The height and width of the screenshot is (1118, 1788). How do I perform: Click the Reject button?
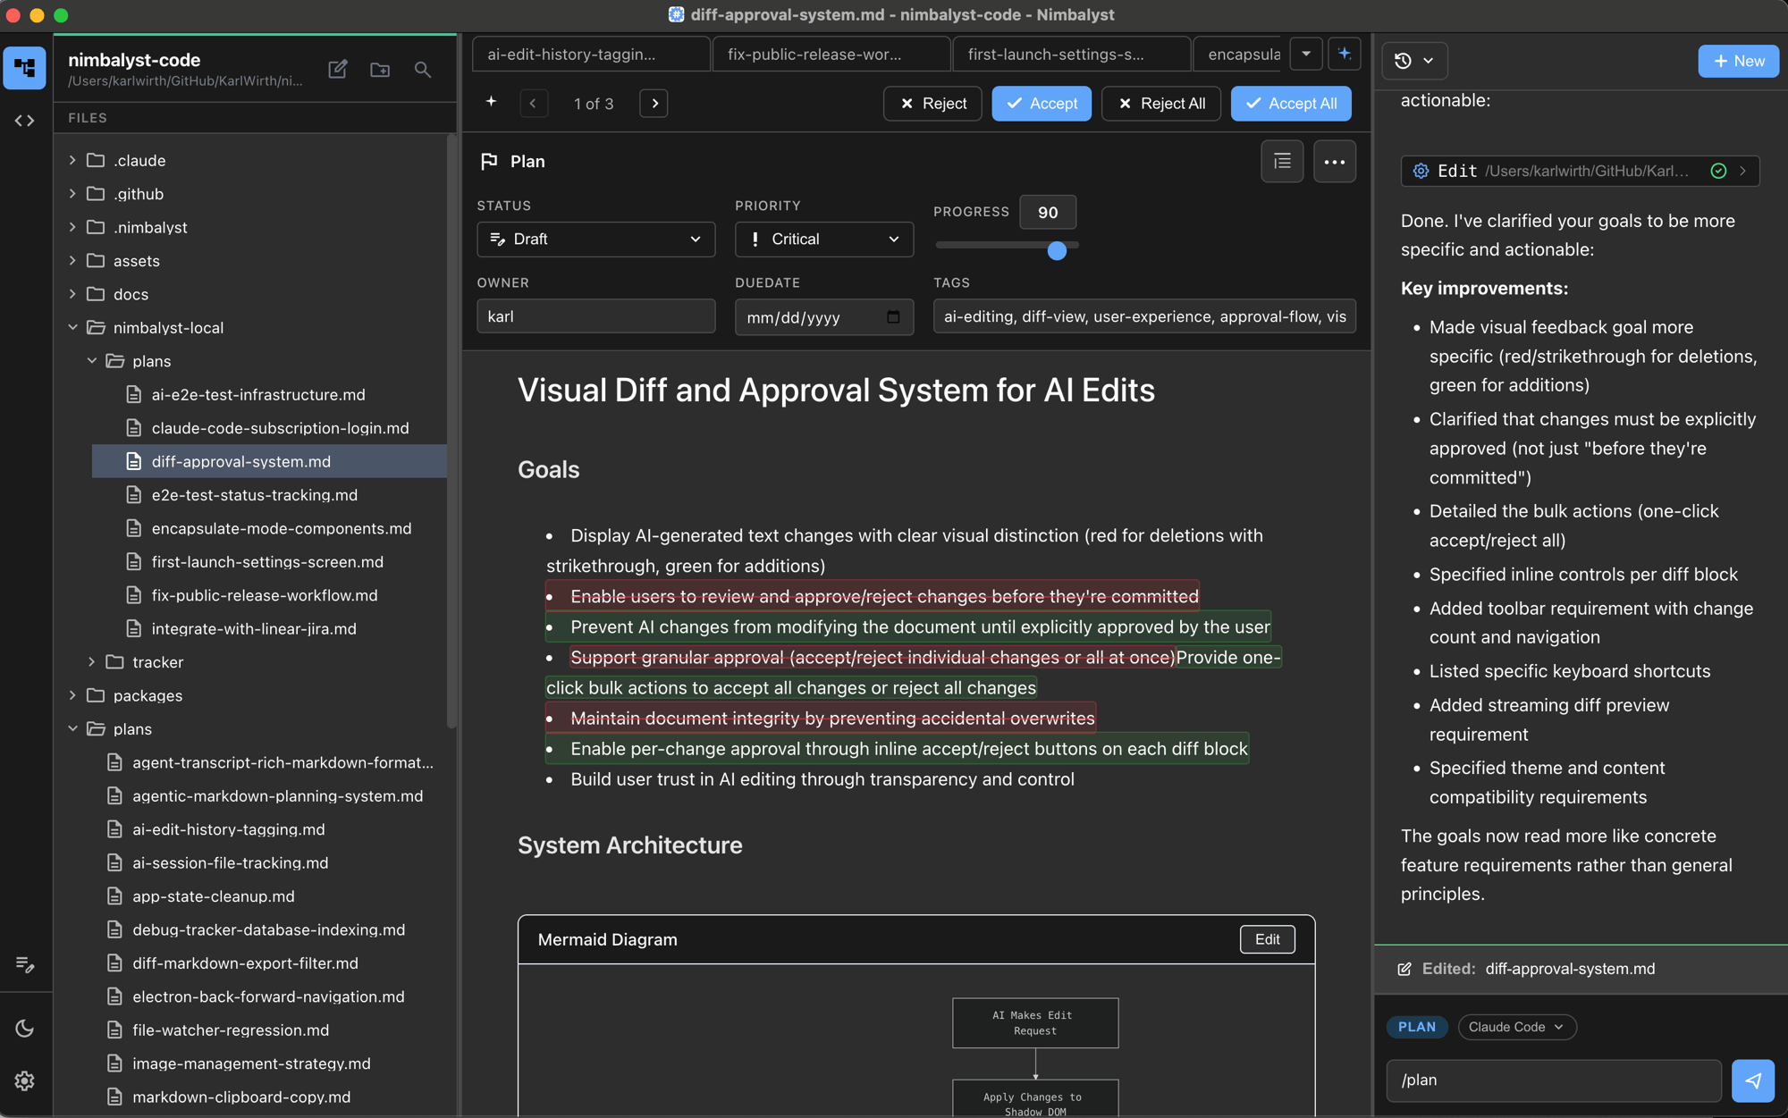pos(932,104)
